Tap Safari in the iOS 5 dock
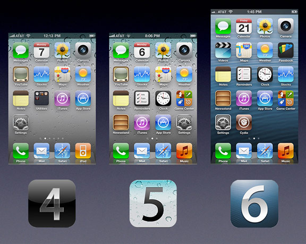Viewport: 306px width, 244px height. click(163, 151)
